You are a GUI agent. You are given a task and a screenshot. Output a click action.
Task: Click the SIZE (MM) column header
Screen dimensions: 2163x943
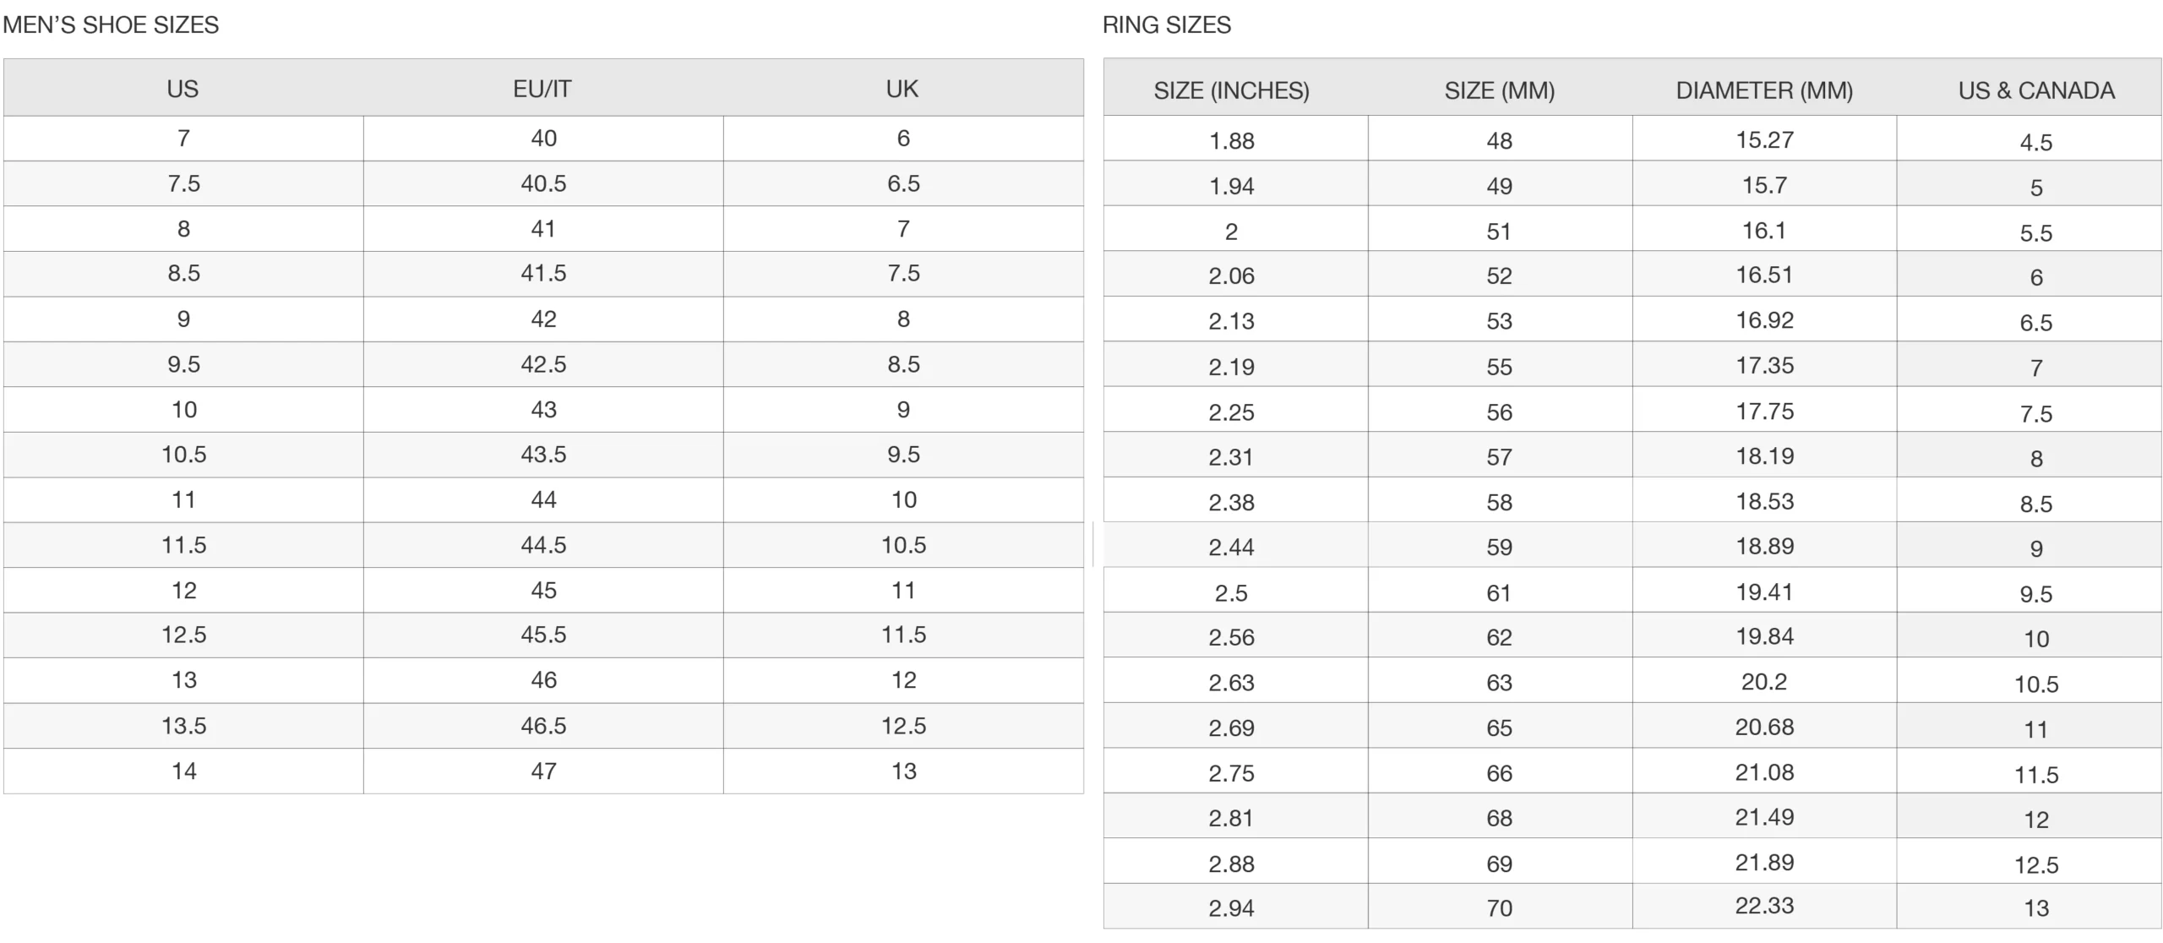coord(1499,90)
